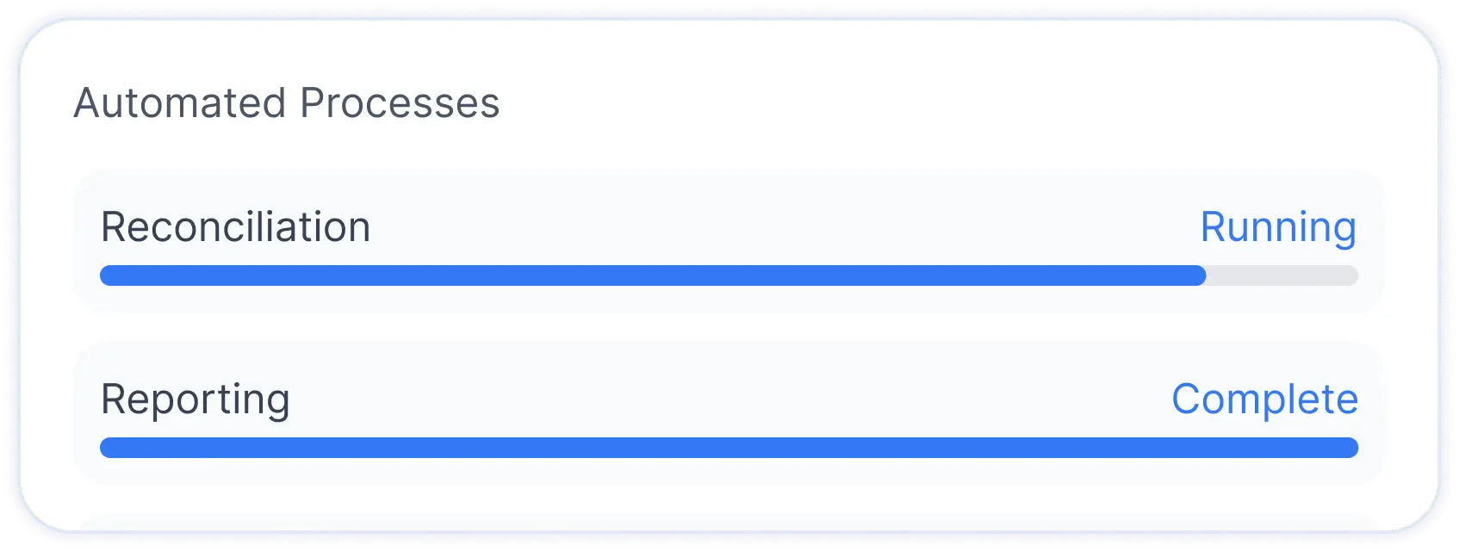Click the word Processes in the title

click(x=400, y=103)
